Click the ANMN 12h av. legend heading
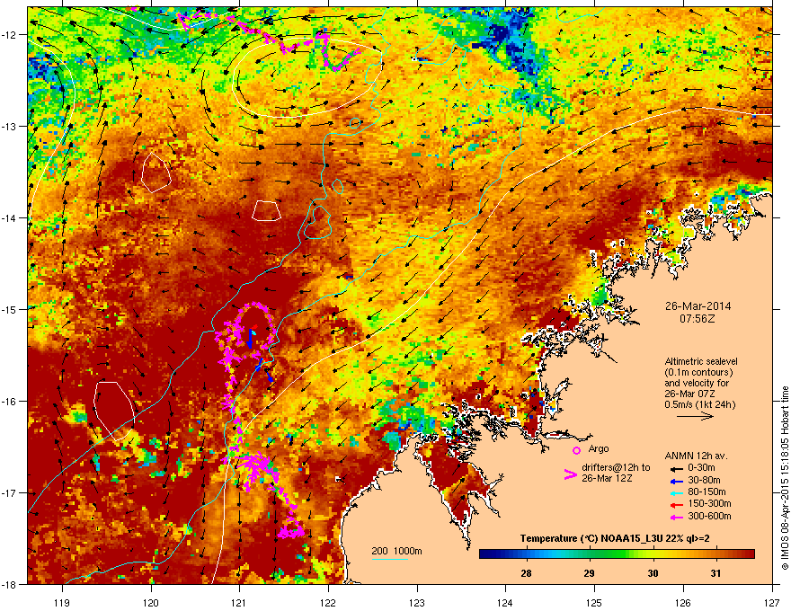Image resolution: width=791 pixels, height=611 pixels. tap(696, 456)
